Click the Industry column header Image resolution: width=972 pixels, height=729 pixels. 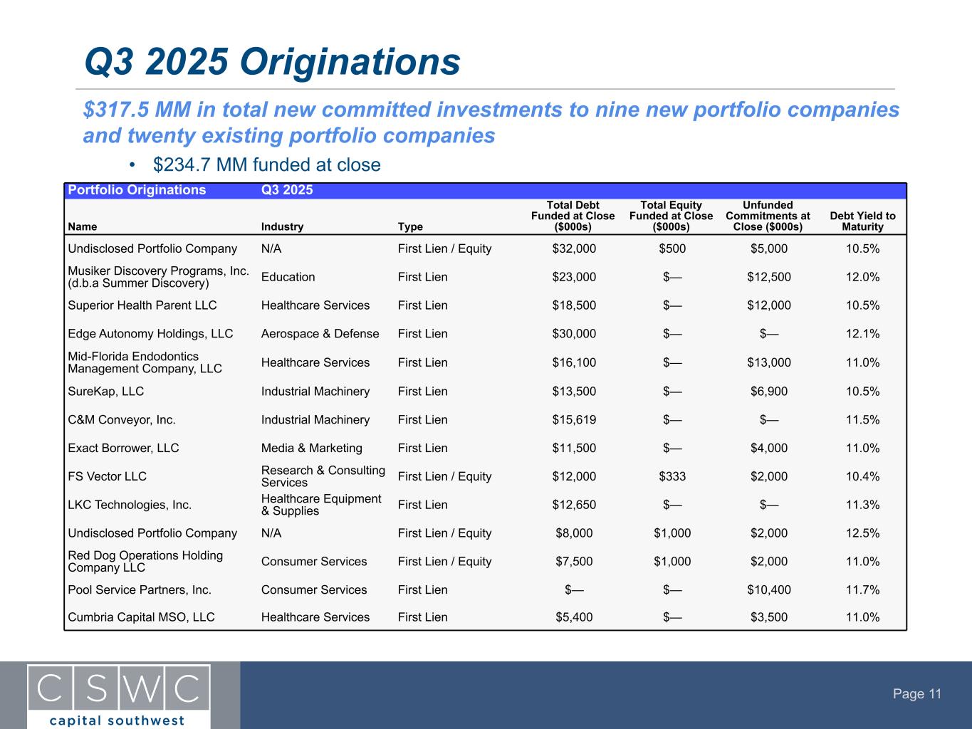pos(282,227)
